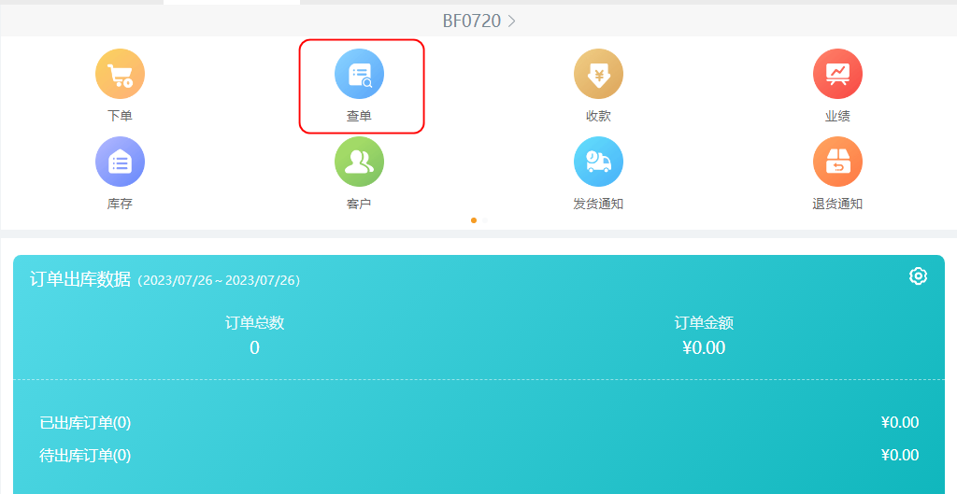Switch to the second page indicator dot

(x=485, y=220)
